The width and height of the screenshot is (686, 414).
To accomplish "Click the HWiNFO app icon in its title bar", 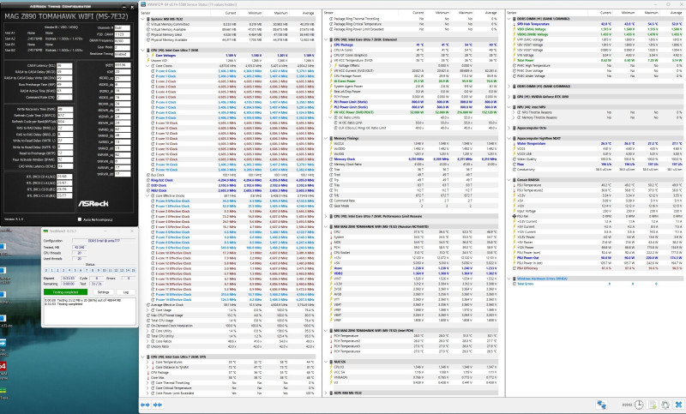I will [143, 4].
